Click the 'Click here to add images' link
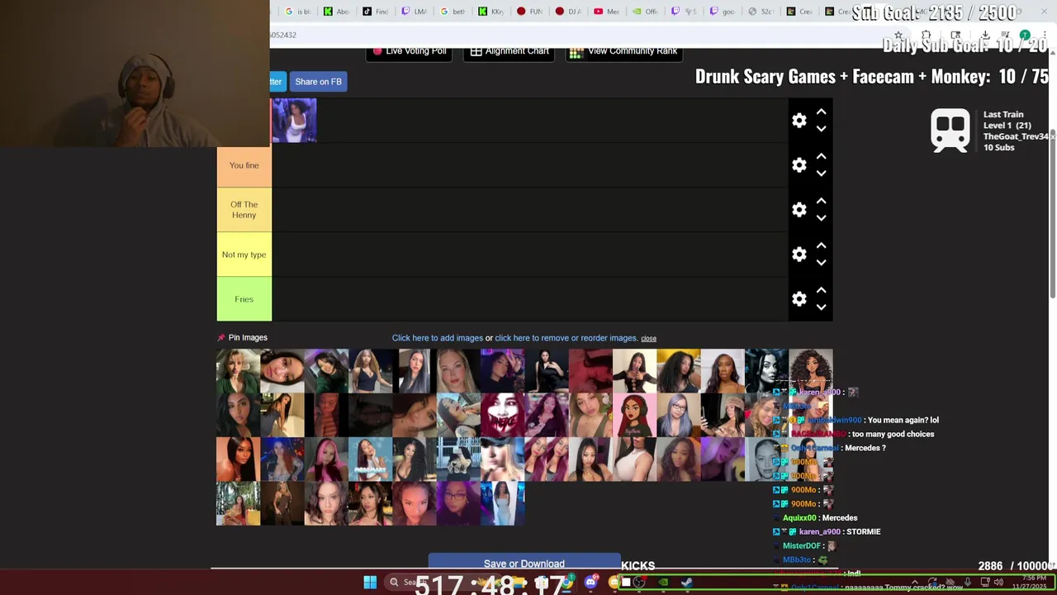Screen dimensions: 1057x595 coord(438,338)
